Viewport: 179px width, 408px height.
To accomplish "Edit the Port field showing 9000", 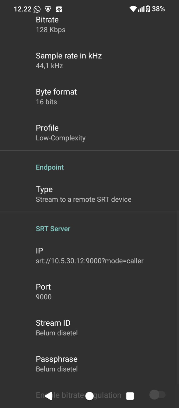I will pos(89,291).
